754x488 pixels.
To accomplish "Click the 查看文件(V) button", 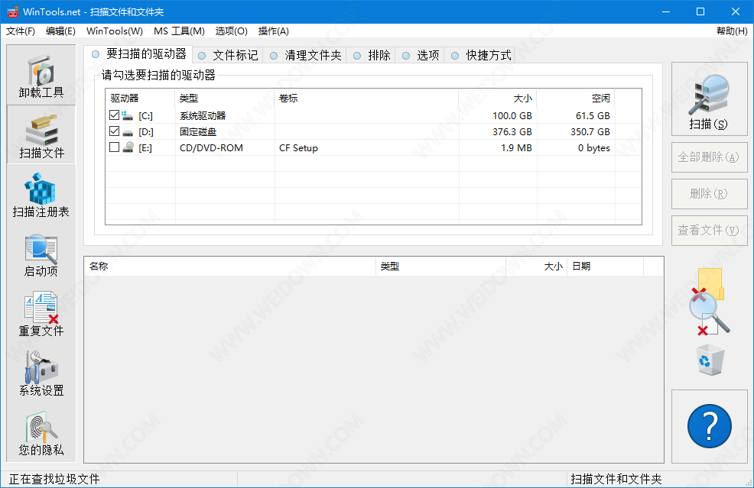I will click(x=710, y=231).
